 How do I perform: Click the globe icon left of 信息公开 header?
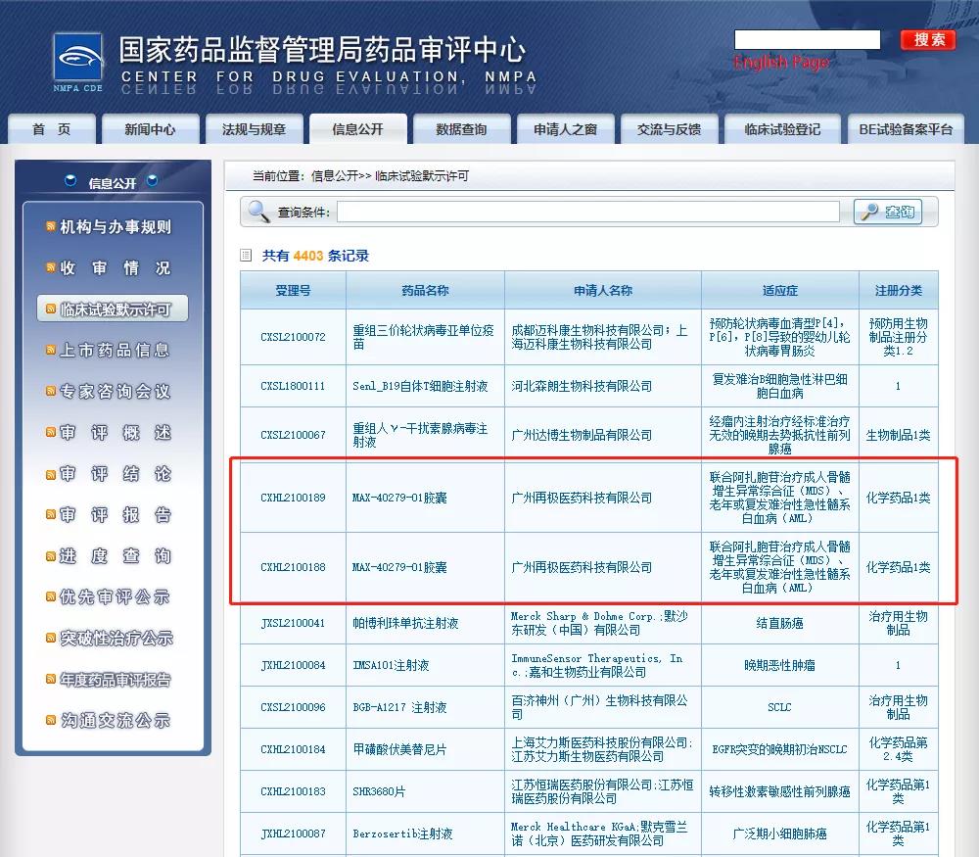(x=70, y=180)
